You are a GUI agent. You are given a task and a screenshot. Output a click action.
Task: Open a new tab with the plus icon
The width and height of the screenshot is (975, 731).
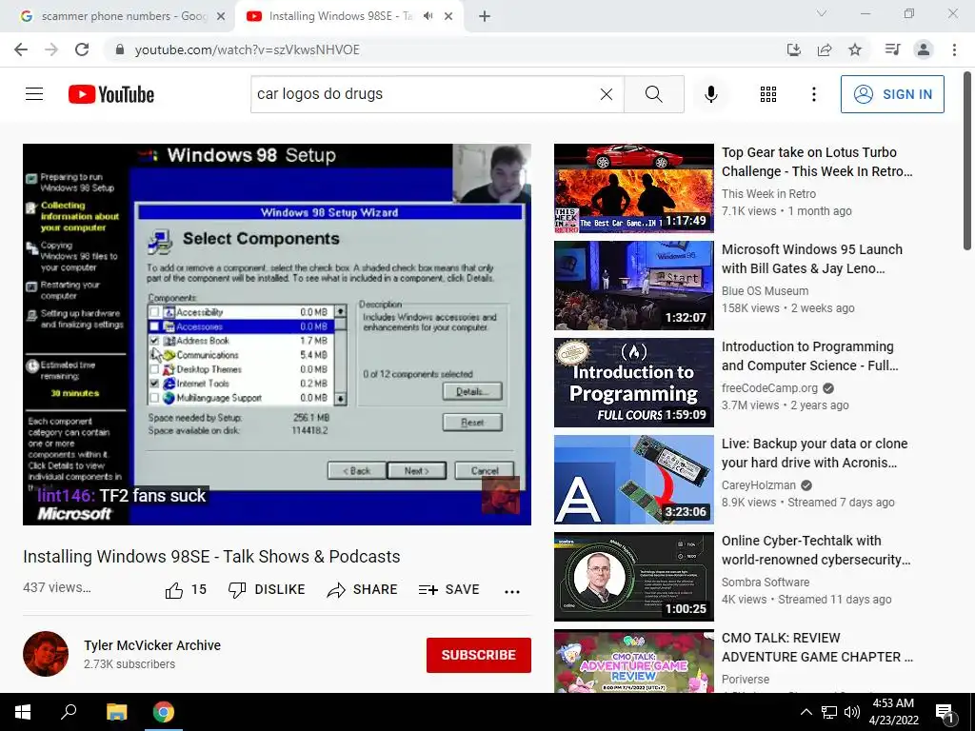point(485,16)
